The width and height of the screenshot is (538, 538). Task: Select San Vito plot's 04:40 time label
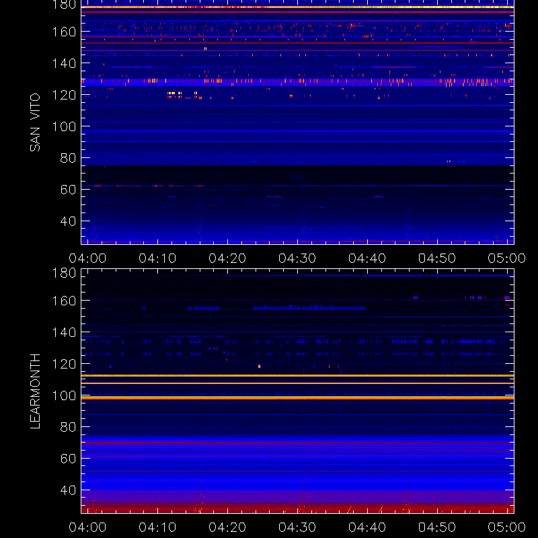pyautogui.click(x=367, y=258)
